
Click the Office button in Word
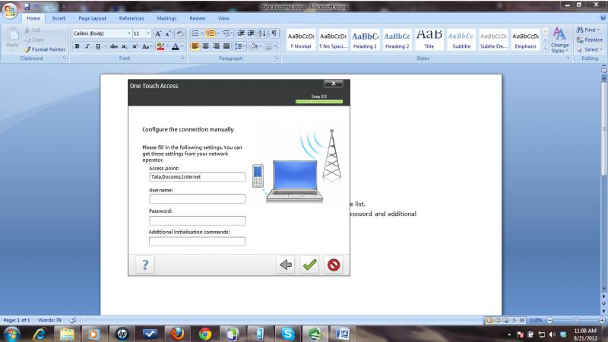coord(10,11)
